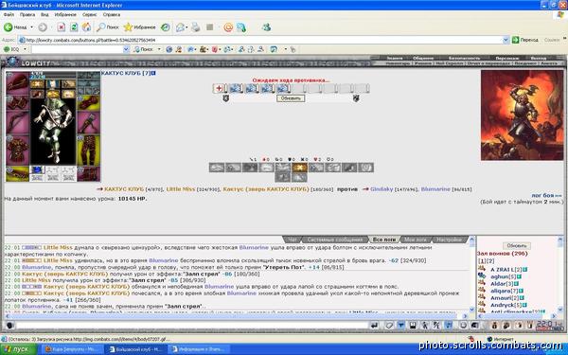The image size is (568, 355).
Task: Click the Обновить button under the scroll slots
Action: [291, 98]
